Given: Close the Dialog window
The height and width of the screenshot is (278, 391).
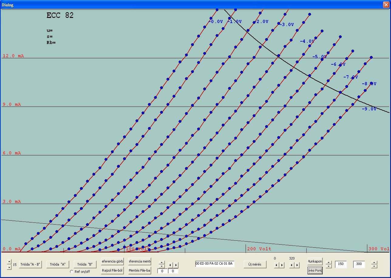Looking at the screenshot, I should pyautogui.click(x=386, y=5).
